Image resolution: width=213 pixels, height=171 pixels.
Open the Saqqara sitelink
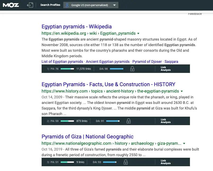pos(171,62)
